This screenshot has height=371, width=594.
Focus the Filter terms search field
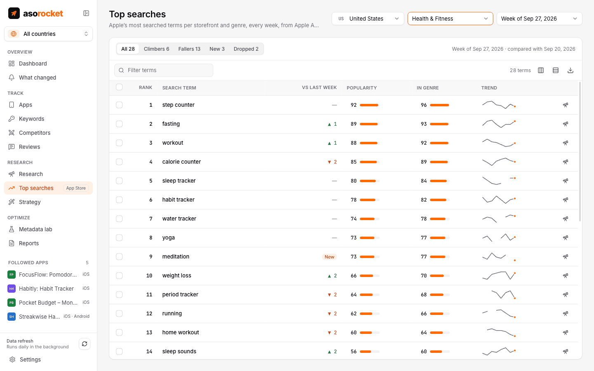[x=164, y=70]
